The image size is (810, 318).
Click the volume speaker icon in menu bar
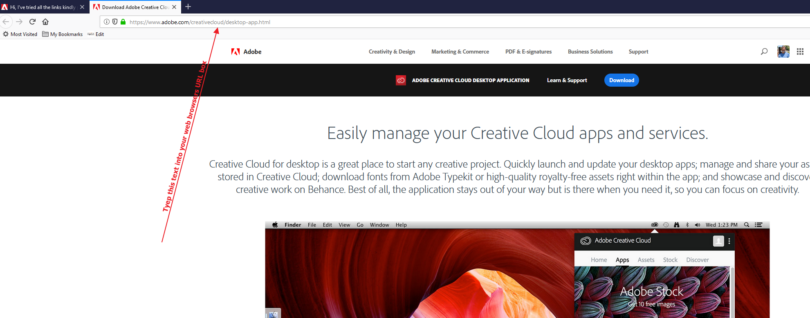pos(698,225)
